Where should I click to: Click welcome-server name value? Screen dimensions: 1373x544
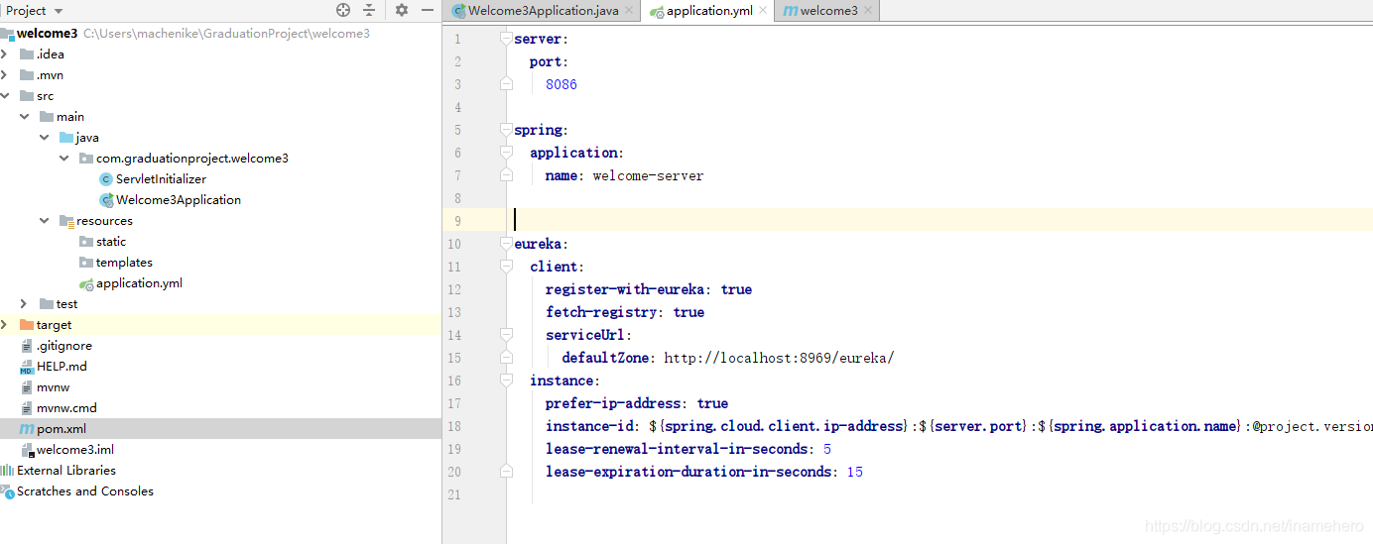[649, 175]
